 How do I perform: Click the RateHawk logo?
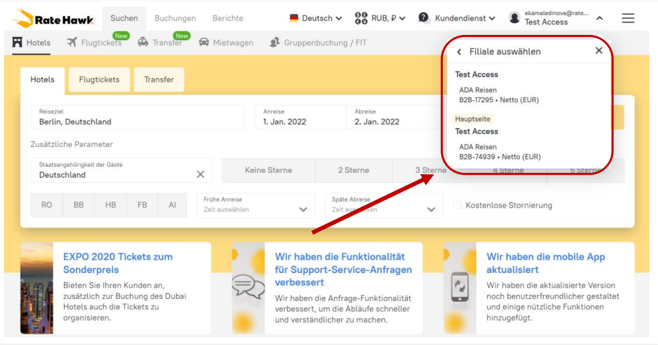54,18
